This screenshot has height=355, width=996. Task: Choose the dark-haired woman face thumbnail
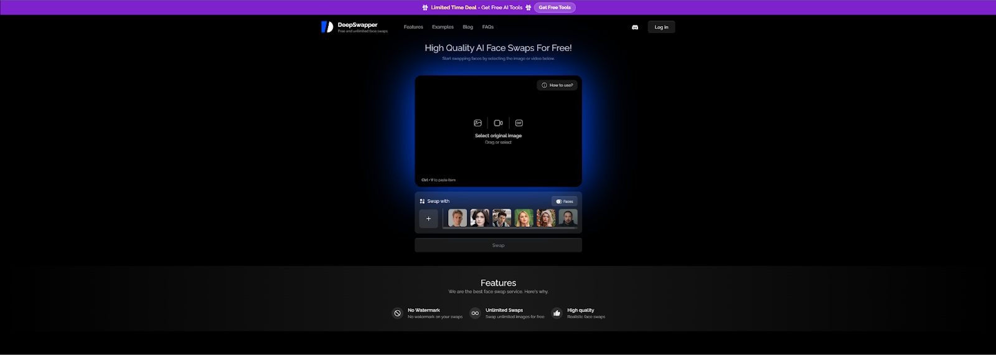tap(479, 218)
